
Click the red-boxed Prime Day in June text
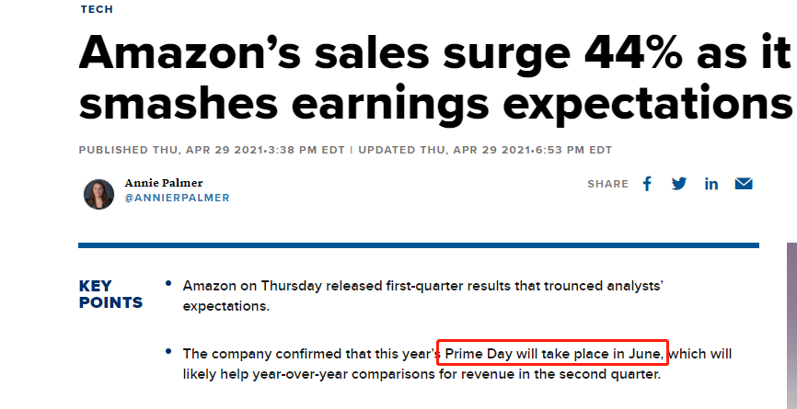pos(552,354)
